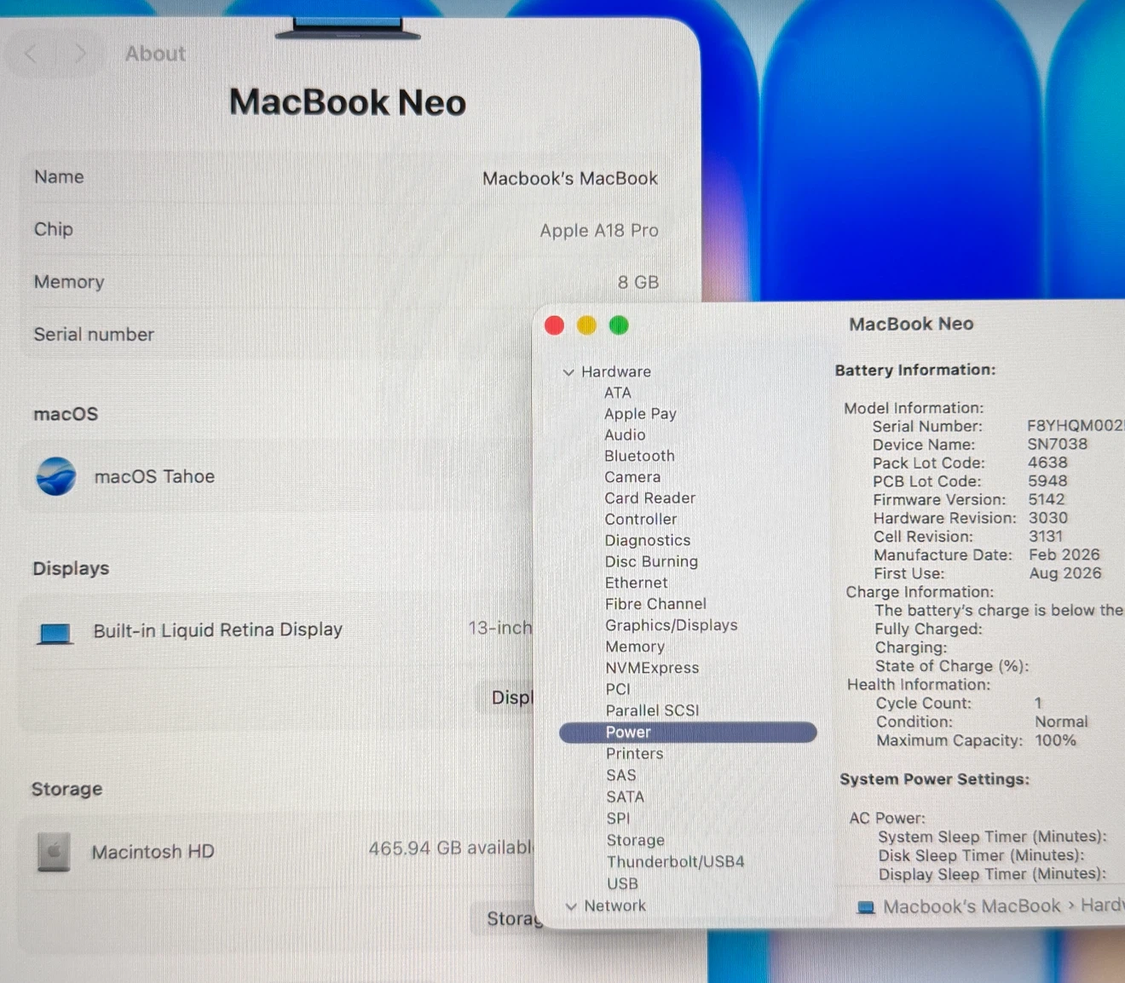Click the Manufacture Date value Feb 2026
1125x983 pixels.
click(1064, 555)
